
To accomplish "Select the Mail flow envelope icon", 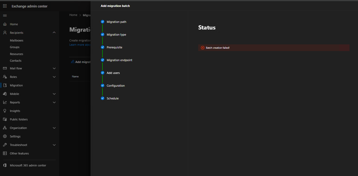I will click(5, 68).
